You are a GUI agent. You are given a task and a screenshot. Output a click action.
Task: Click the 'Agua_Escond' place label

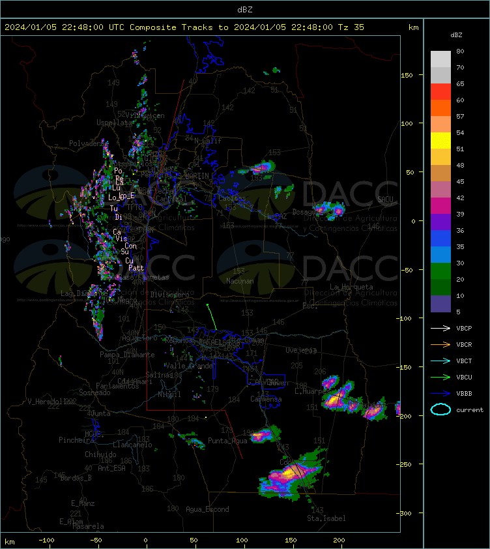coord(208,509)
